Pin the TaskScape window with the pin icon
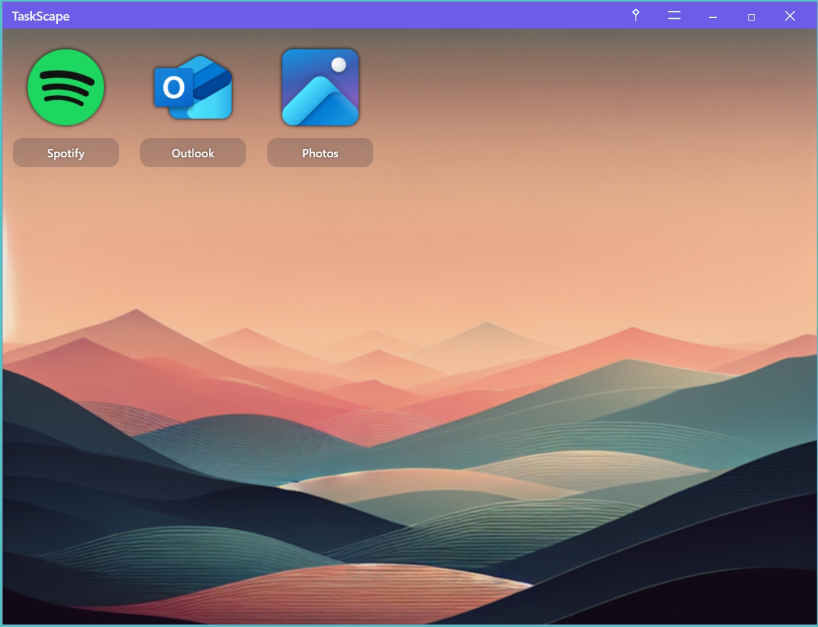Viewport: 818px width, 627px height. pos(636,15)
